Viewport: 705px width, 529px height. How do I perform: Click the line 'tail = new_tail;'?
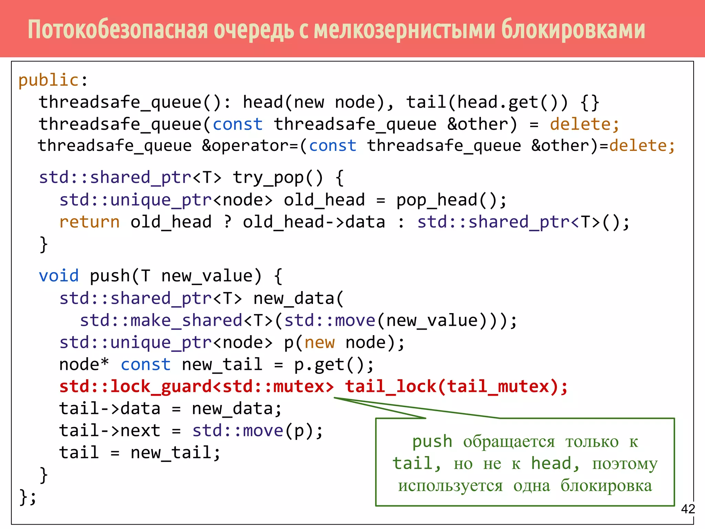coord(140,453)
